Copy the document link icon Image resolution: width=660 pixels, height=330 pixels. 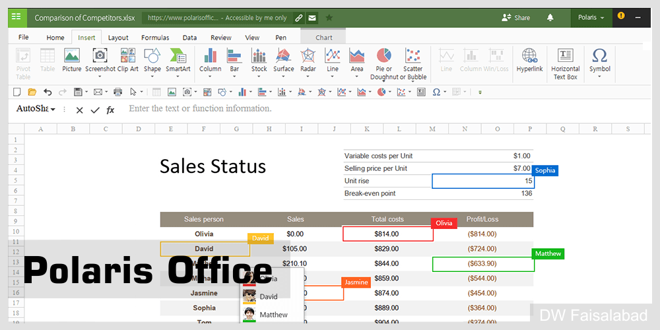click(x=298, y=18)
